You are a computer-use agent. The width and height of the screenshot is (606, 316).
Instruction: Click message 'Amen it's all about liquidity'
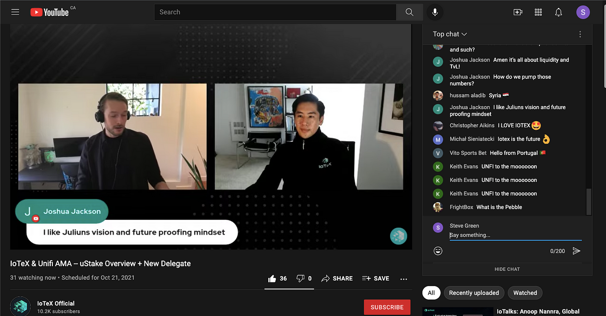[x=509, y=63]
